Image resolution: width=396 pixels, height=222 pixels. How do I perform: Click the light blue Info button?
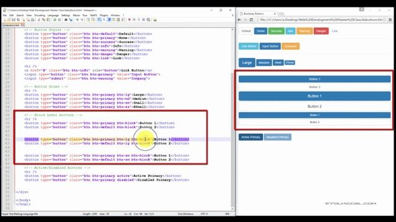pyautogui.click(x=290, y=31)
